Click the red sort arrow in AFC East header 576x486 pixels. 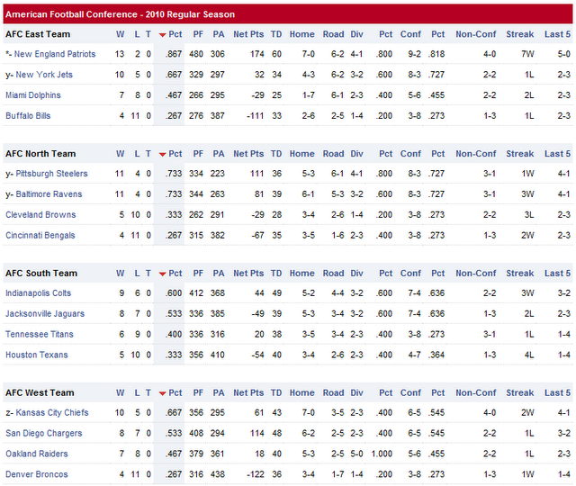162,35
